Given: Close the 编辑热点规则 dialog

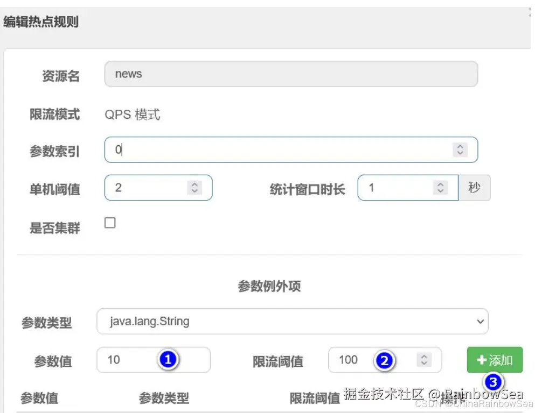Looking at the screenshot, I should tap(530, 11).
